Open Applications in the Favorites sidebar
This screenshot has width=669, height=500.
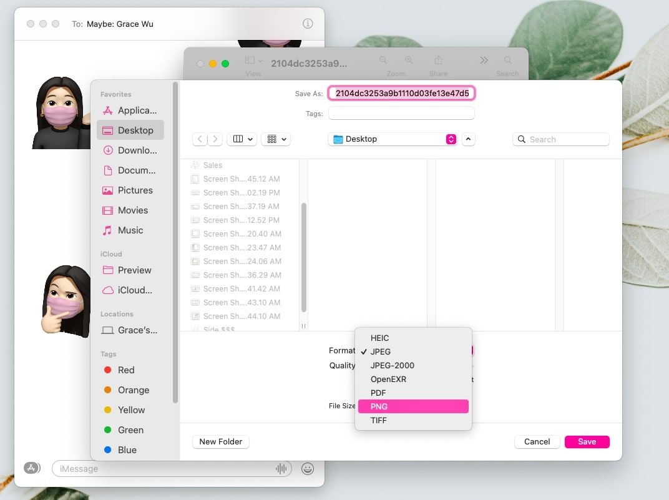click(130, 110)
